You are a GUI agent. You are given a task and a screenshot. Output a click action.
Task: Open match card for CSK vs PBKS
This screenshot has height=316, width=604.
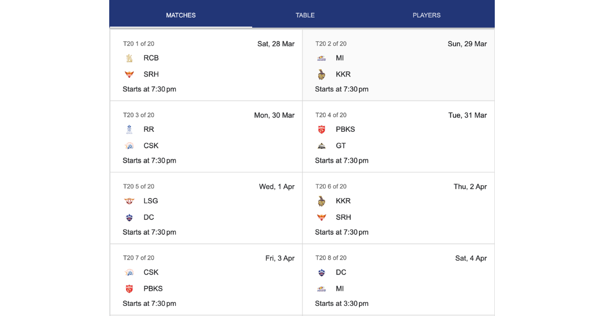tap(205, 280)
